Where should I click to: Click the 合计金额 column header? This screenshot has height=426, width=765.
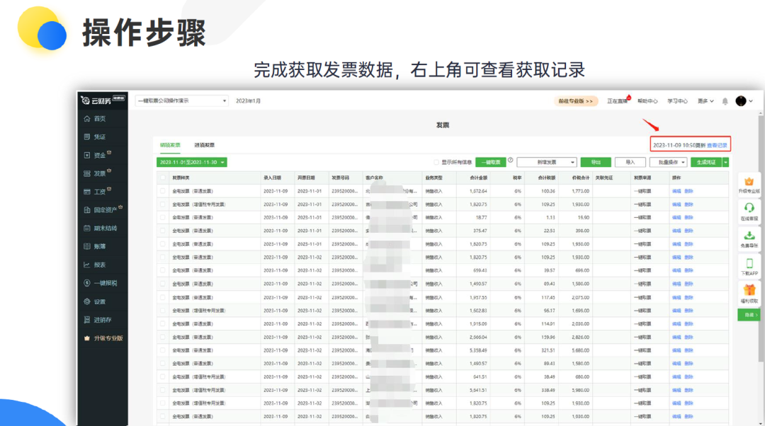tap(478, 178)
